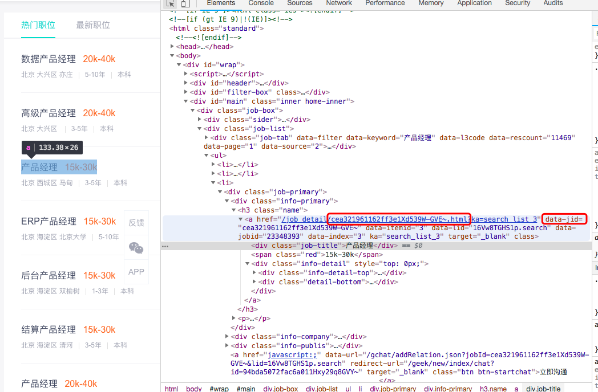Open the Application tab
This screenshot has height=392, width=598.
[474, 3]
